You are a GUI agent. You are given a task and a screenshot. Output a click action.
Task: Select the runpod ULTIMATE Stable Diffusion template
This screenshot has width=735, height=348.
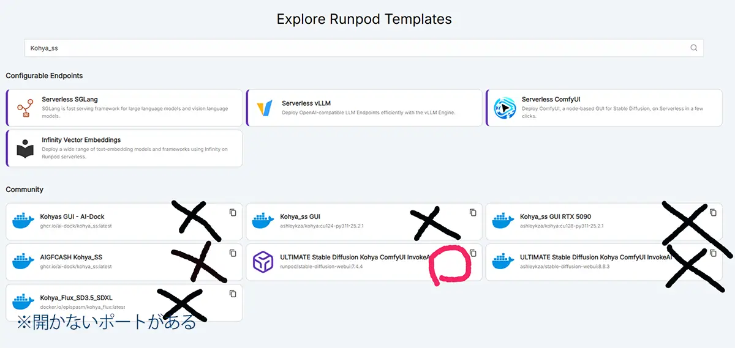[x=364, y=262]
